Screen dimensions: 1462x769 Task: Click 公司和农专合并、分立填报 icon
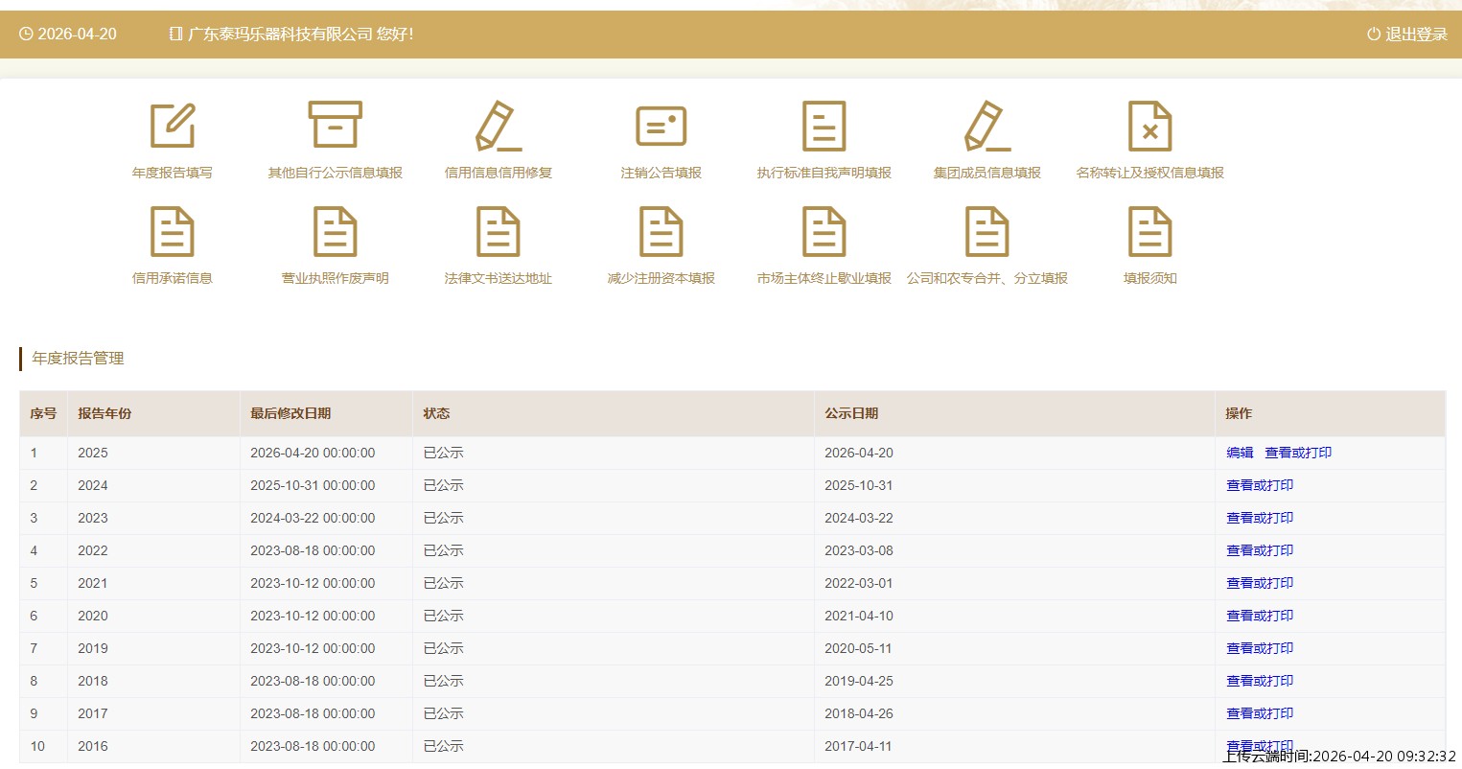click(986, 232)
